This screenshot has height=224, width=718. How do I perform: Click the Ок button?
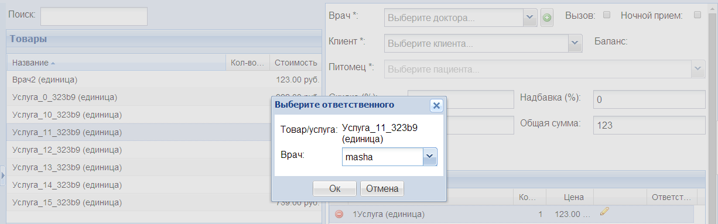tap(334, 188)
